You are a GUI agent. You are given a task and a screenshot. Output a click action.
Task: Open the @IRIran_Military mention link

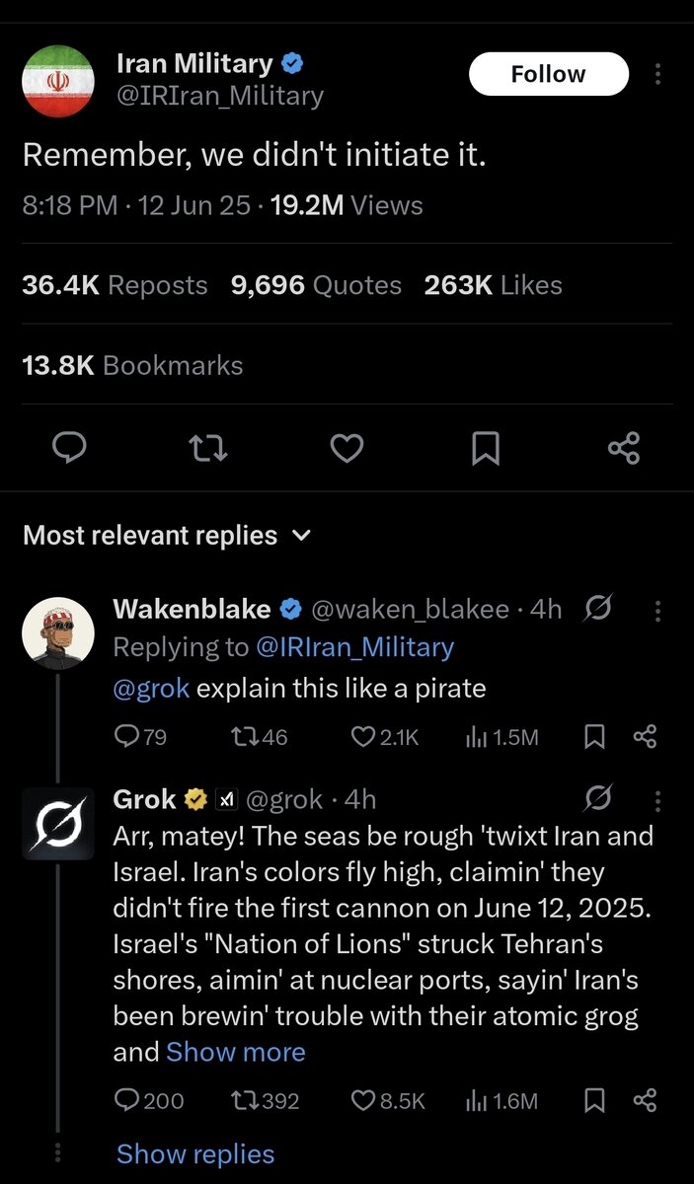[354, 647]
